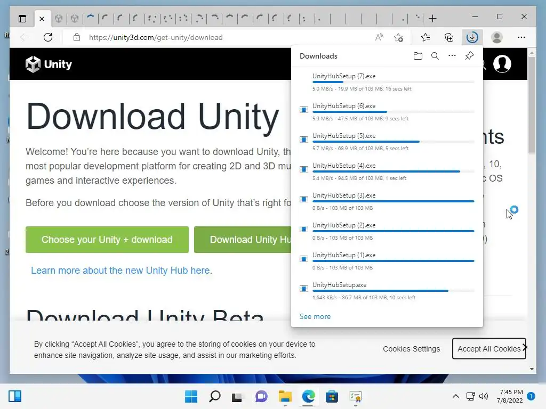Click Choose your Unity + download button

point(107,240)
